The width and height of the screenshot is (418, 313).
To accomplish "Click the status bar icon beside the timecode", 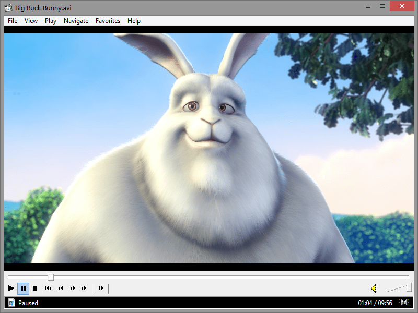I will click(404, 303).
